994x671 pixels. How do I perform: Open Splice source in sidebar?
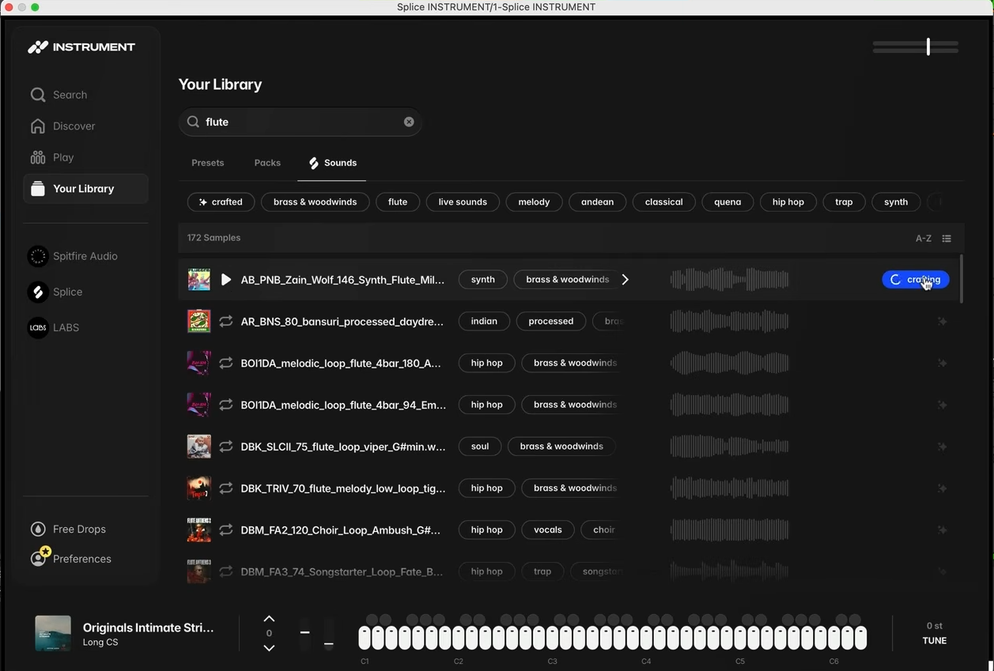(55, 292)
